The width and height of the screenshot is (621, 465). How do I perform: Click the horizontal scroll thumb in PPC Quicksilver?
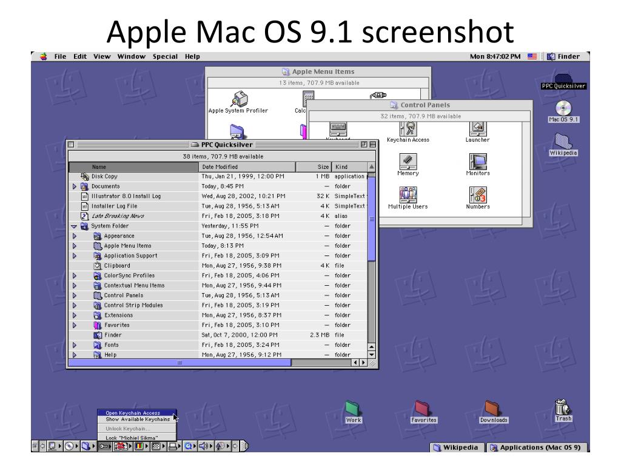coord(180,363)
